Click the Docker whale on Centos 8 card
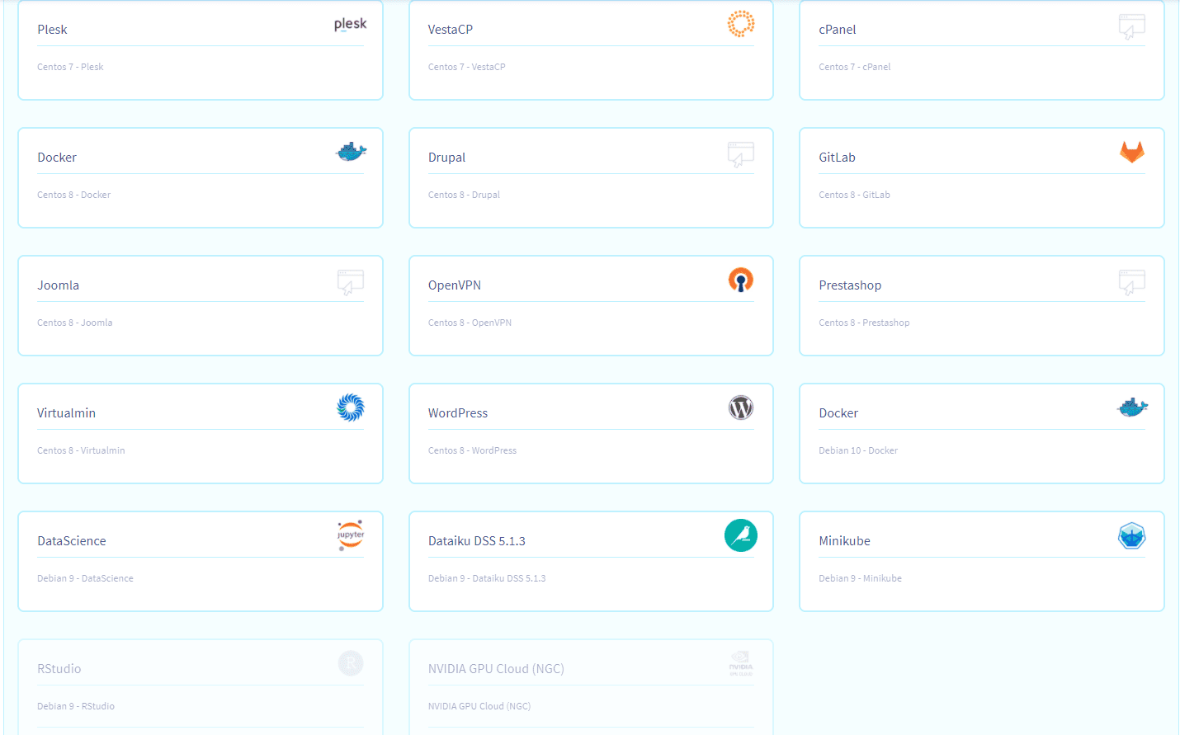The image size is (1180, 735). [x=350, y=152]
